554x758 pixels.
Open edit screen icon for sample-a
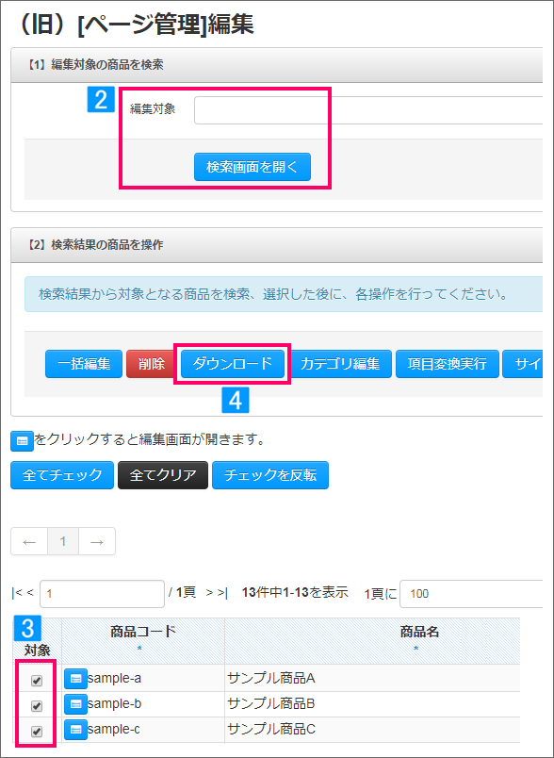[x=75, y=679]
